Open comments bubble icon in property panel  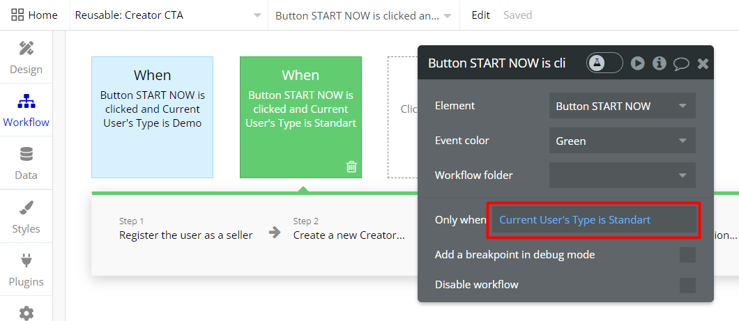click(681, 63)
